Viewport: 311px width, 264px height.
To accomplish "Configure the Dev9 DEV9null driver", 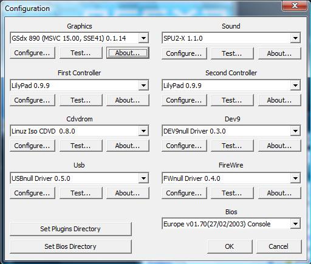I will coord(184,146).
